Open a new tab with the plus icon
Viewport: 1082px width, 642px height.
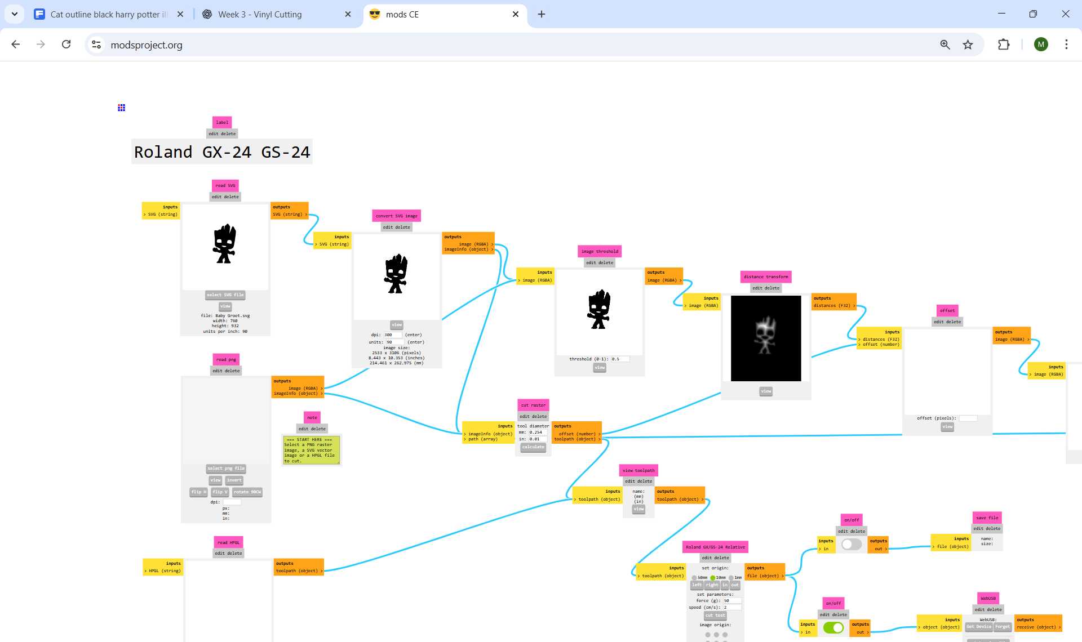[x=542, y=14]
